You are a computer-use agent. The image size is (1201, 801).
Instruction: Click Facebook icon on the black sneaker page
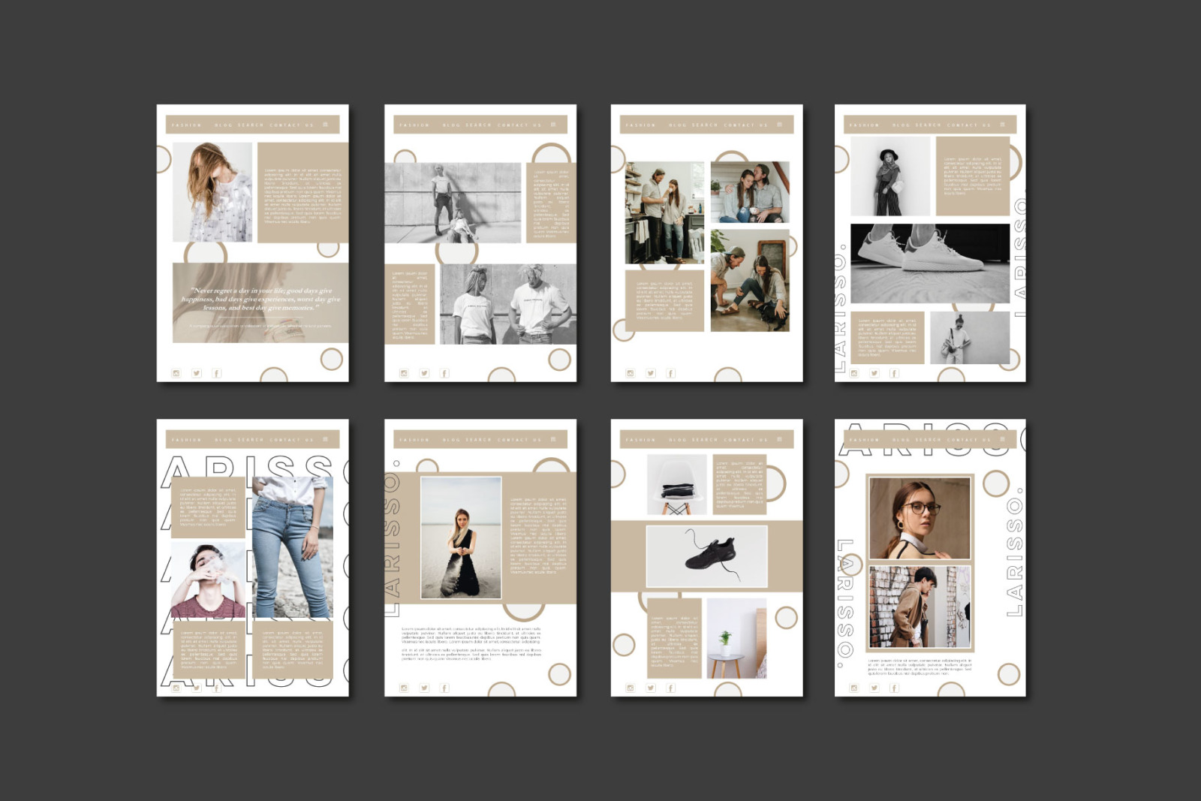point(670,688)
